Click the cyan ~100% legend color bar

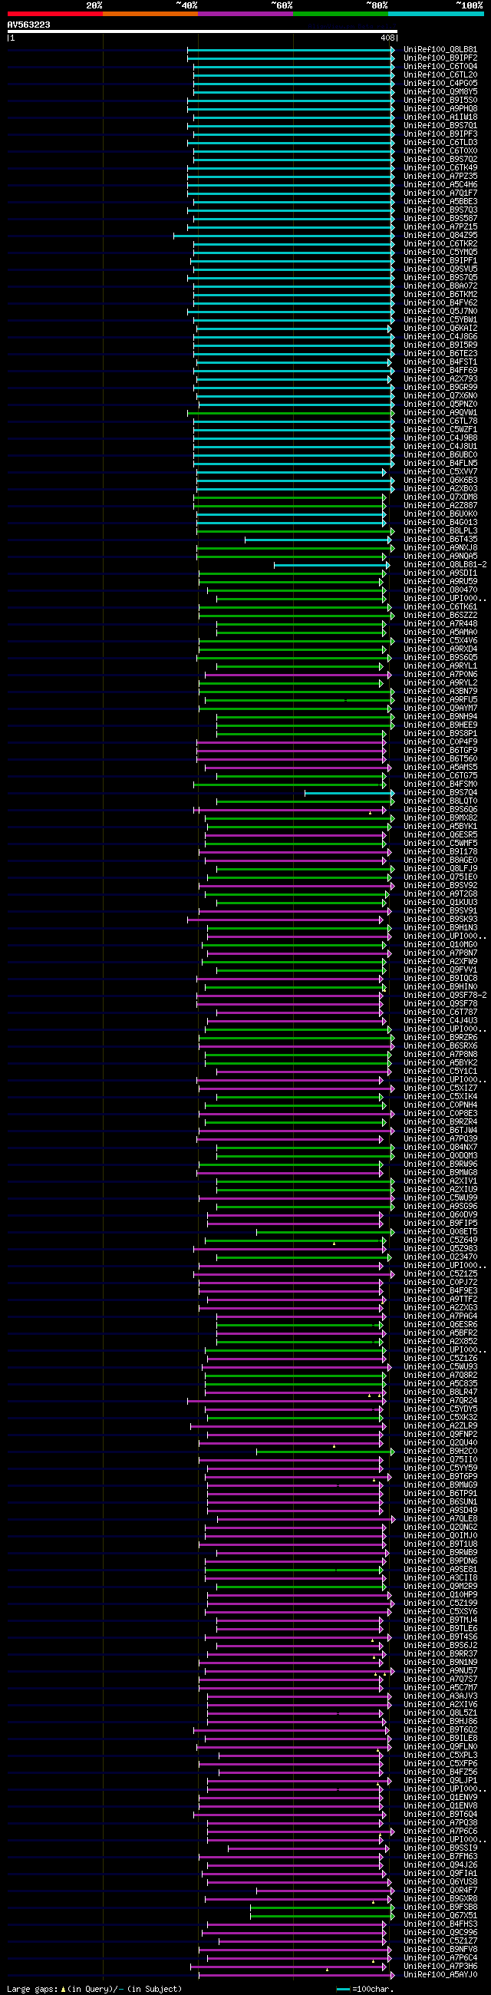tap(436, 14)
